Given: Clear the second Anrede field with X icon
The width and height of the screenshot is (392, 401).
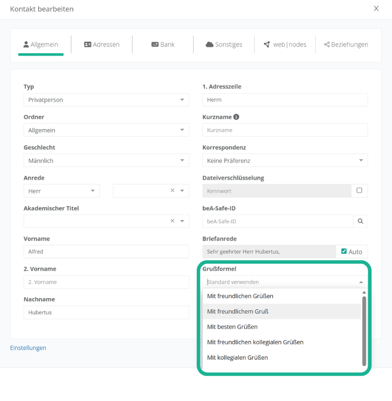Looking at the screenshot, I should click(172, 191).
